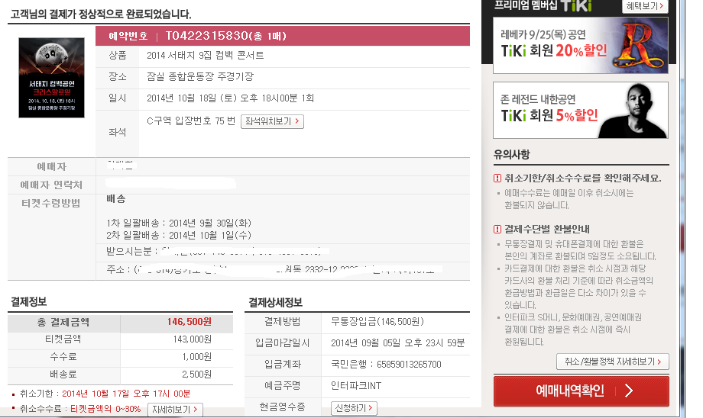Click the bank account number 65859013265700
Viewport: 703px width, 418px height.
click(x=409, y=365)
